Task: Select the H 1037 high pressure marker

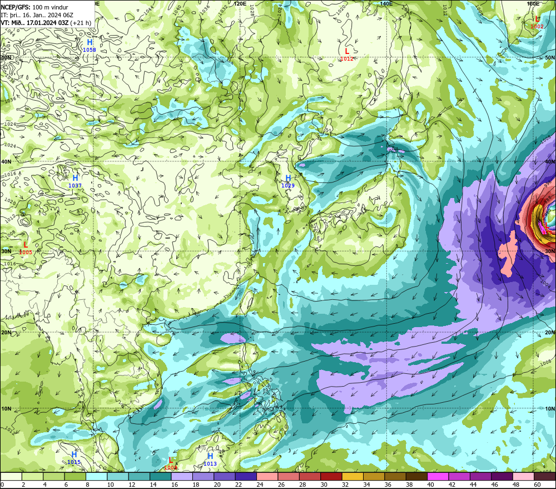Action: (75, 181)
